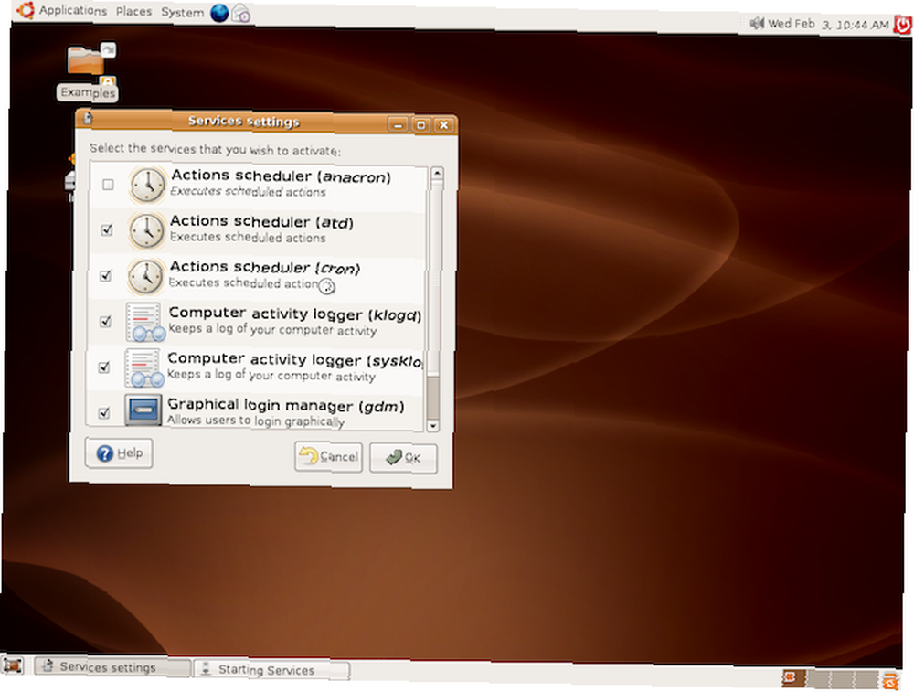Uncheck the atd actions scheduler checkbox
914x692 pixels.
[107, 229]
